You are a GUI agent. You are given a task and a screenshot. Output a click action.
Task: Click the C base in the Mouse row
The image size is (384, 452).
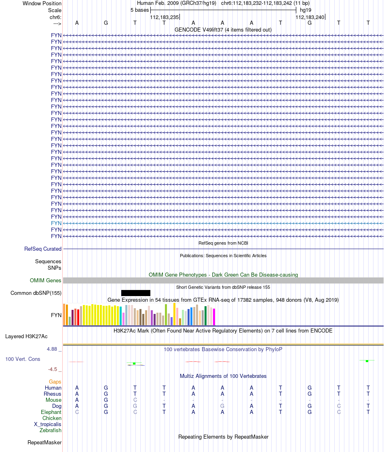tap(135, 400)
